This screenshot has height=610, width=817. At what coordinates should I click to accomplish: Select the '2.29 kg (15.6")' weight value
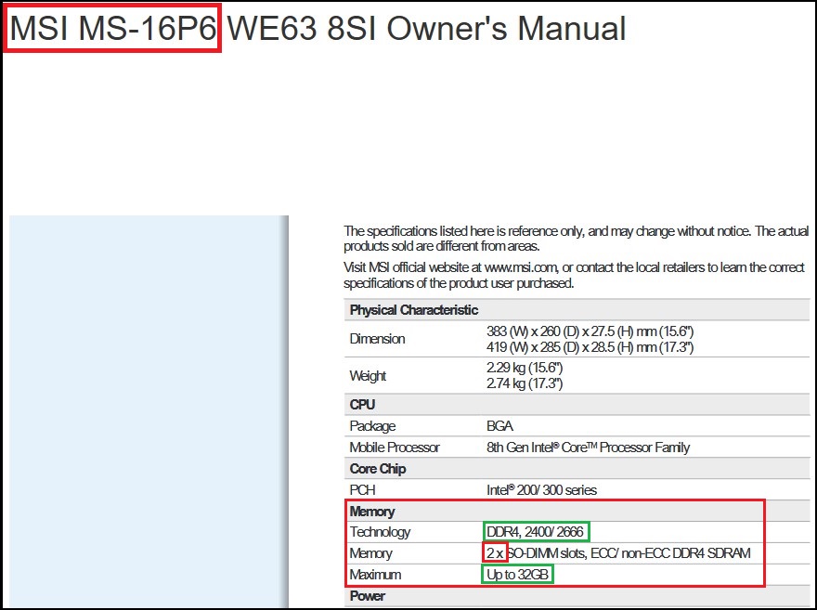(x=525, y=368)
